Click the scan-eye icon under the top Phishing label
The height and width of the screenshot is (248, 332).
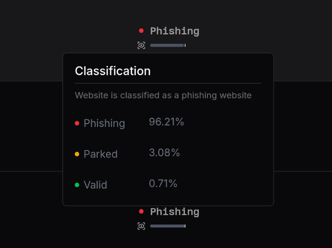(x=141, y=45)
